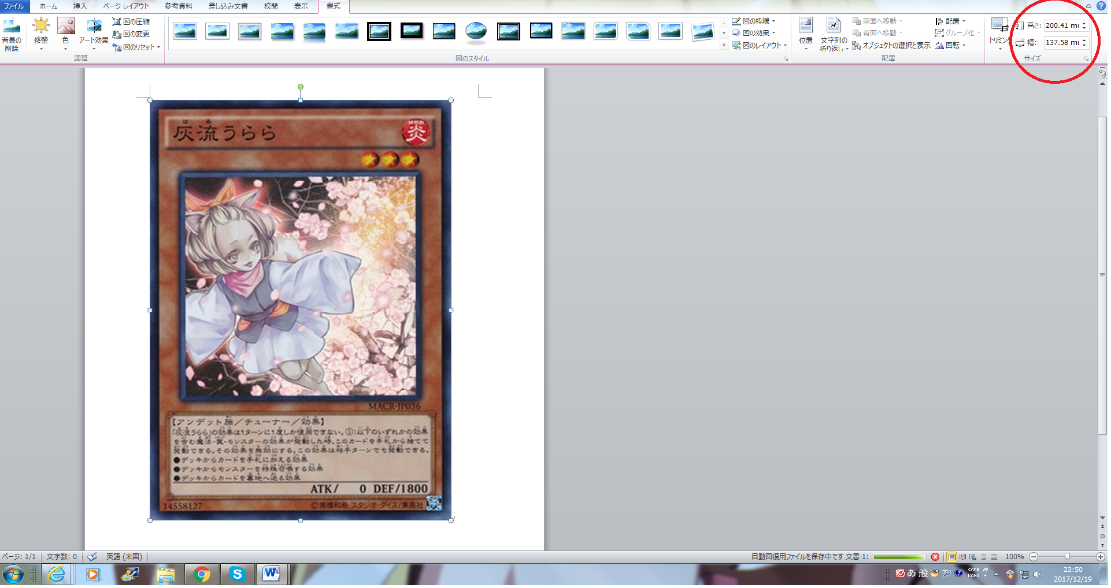
Task: Open Internet Explorer from the taskbar
Action: [x=57, y=575]
